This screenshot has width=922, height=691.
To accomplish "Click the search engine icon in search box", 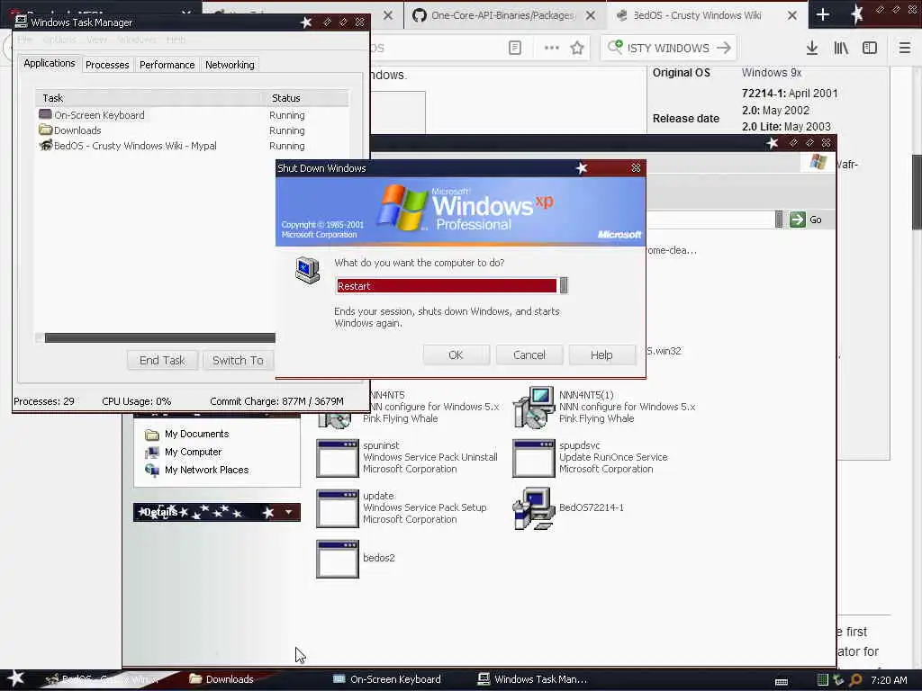I will pos(615,47).
